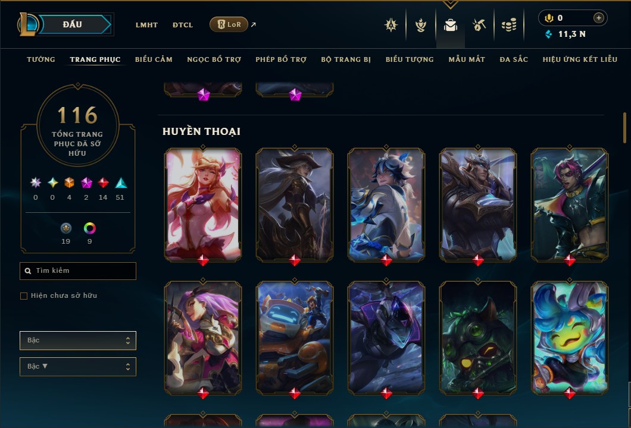Open the Clash trophy icon

[421, 25]
